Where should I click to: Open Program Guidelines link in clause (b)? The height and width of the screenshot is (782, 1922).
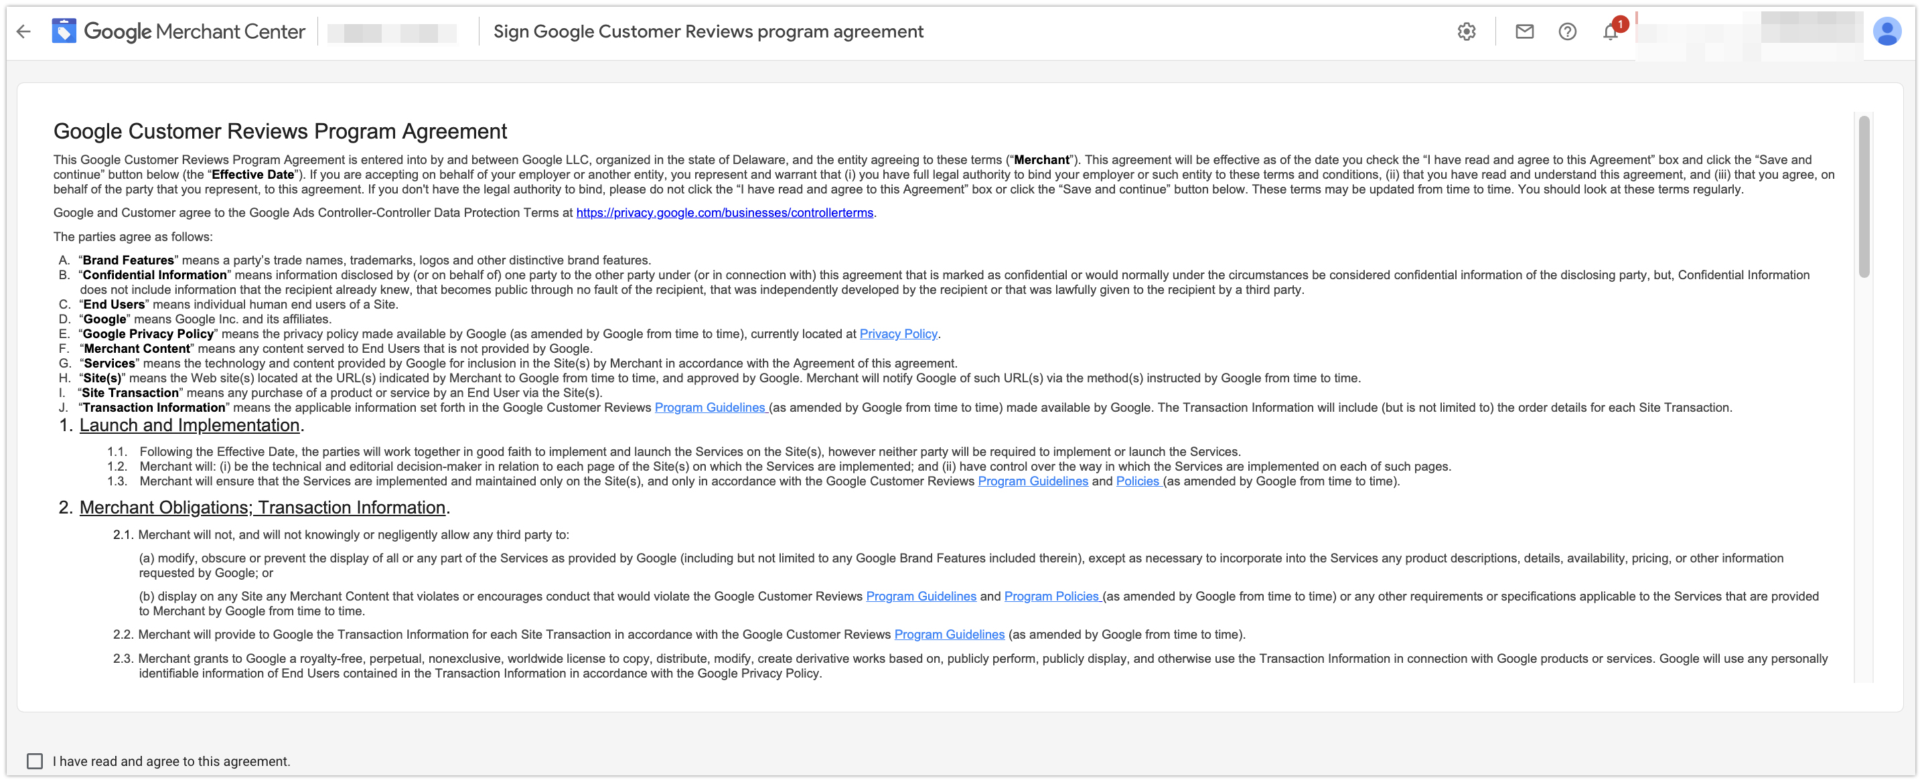coord(921,596)
